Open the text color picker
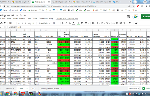Viewport: 150px width, 96px height. pos(73,23)
